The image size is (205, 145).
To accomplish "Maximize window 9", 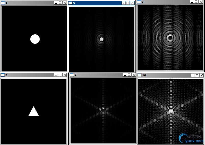I will pyautogui.click(x=196, y=2).
